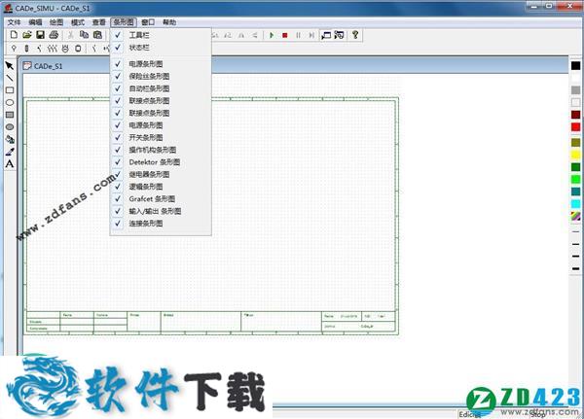Stop simulation with the red square button
The width and height of the screenshot is (584, 419).
(x=285, y=35)
